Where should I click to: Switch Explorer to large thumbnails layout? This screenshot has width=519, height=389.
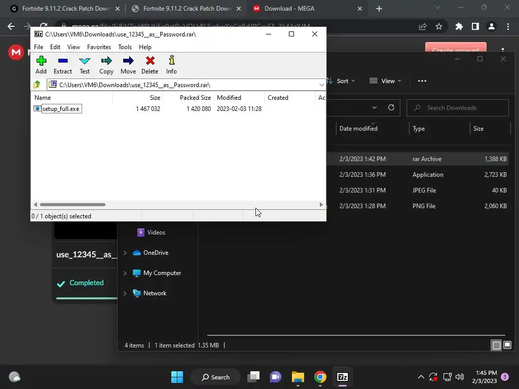[507, 345]
